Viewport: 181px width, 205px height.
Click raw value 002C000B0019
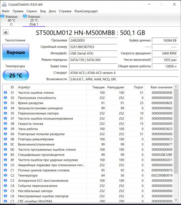tap(162, 175)
